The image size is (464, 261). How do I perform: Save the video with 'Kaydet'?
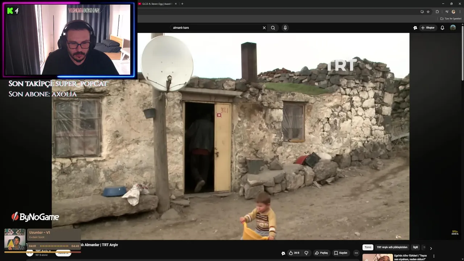(341, 253)
